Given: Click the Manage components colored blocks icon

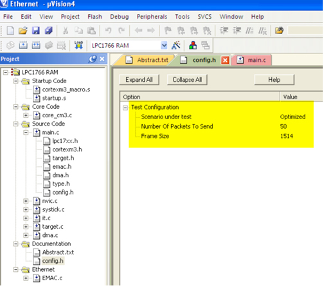Looking at the screenshot, I should tap(193, 45).
